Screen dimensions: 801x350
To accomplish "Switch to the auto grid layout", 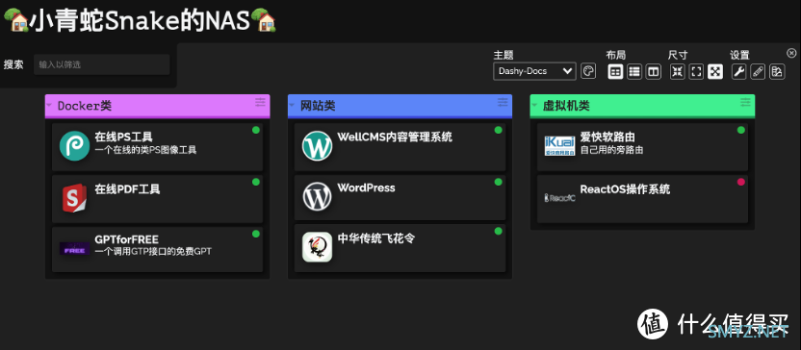I will tap(616, 72).
